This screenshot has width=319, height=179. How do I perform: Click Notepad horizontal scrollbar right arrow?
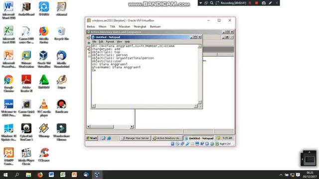(196, 106)
